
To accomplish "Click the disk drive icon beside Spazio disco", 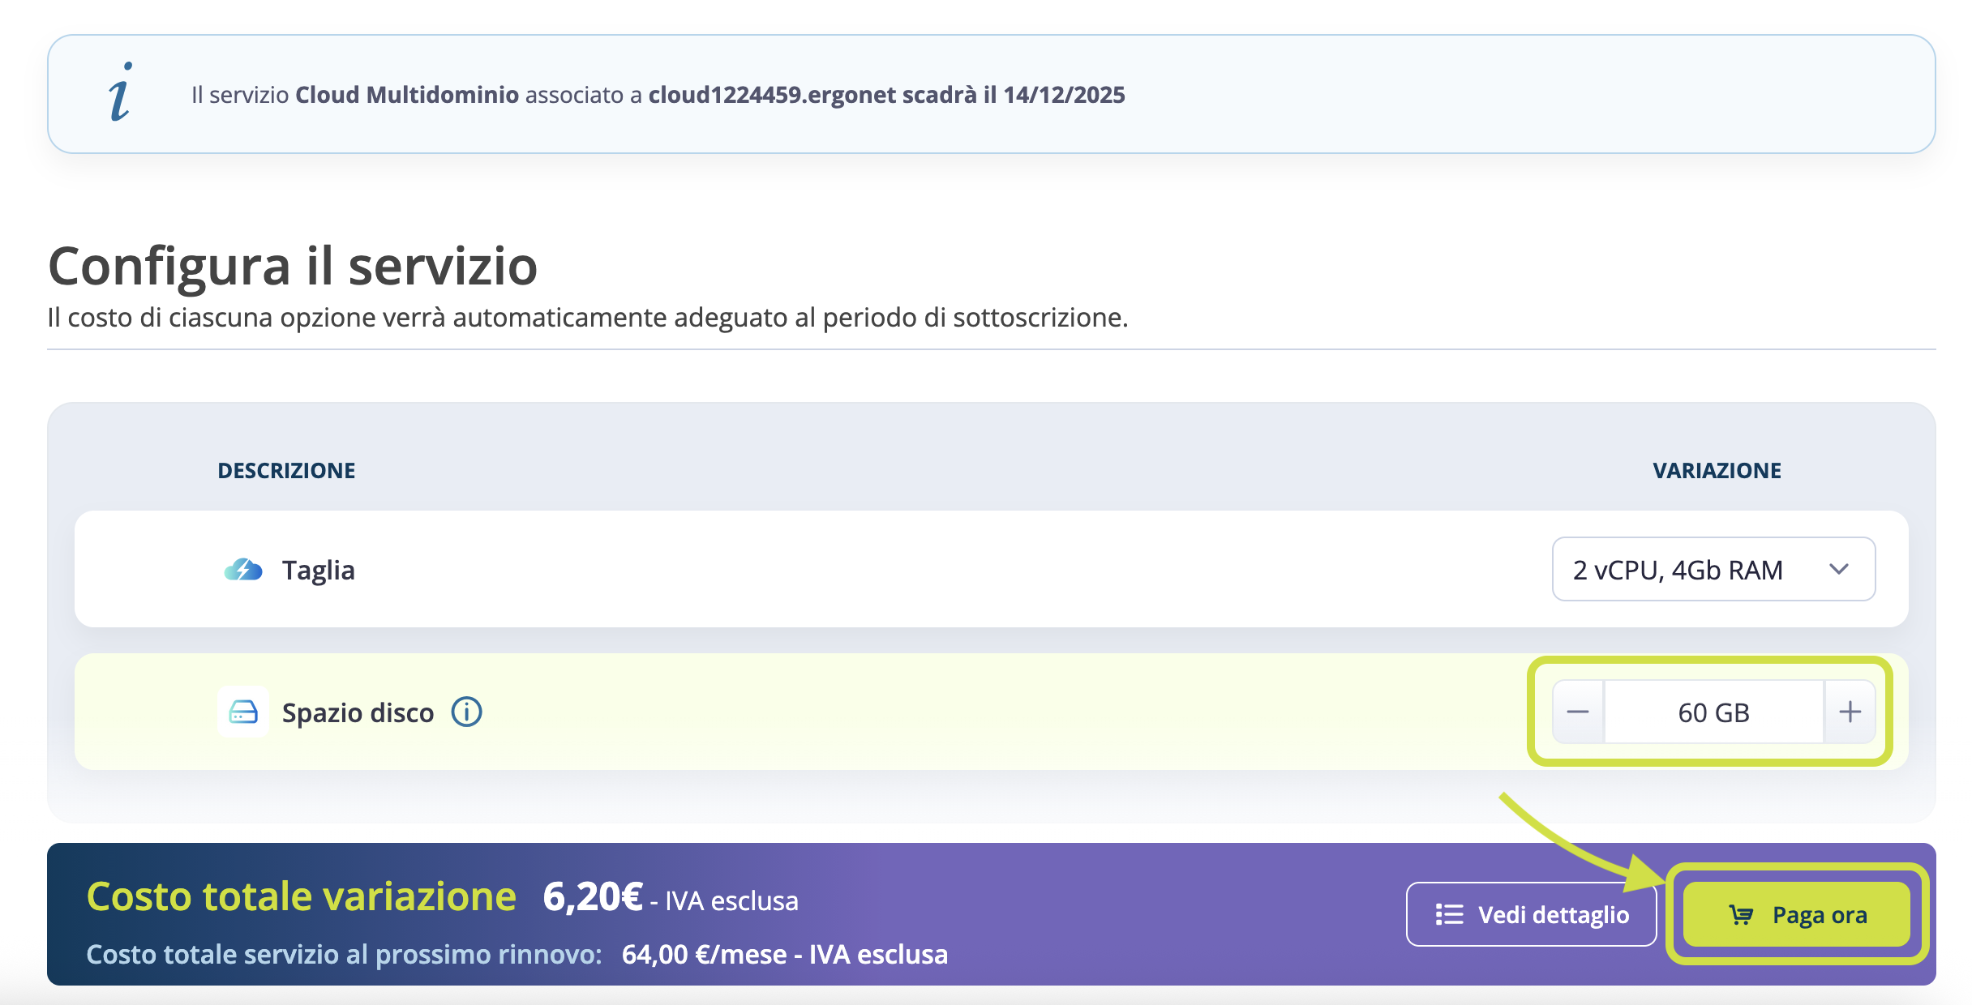I will tap(243, 712).
